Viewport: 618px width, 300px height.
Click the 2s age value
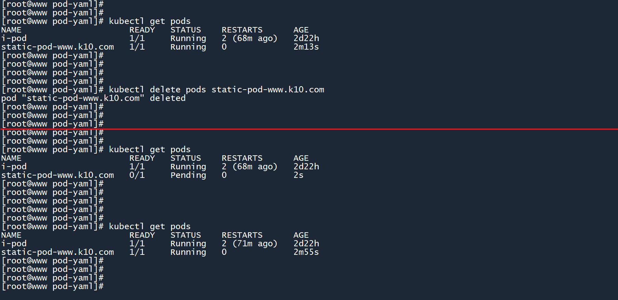(298, 175)
